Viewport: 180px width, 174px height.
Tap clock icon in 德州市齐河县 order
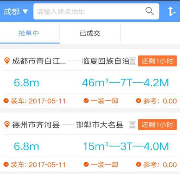tap(6, 164)
